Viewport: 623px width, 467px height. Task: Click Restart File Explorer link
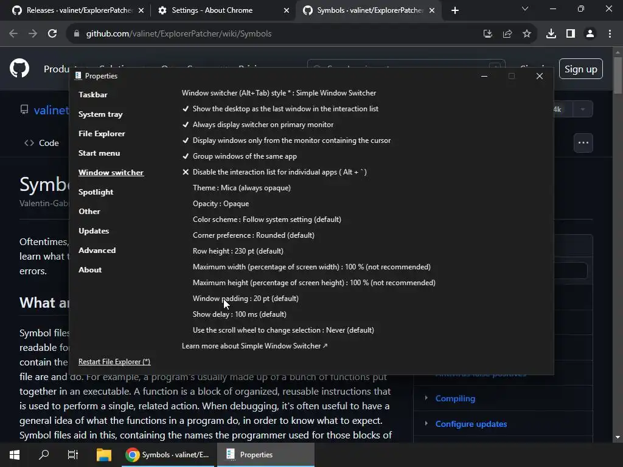[x=114, y=362]
